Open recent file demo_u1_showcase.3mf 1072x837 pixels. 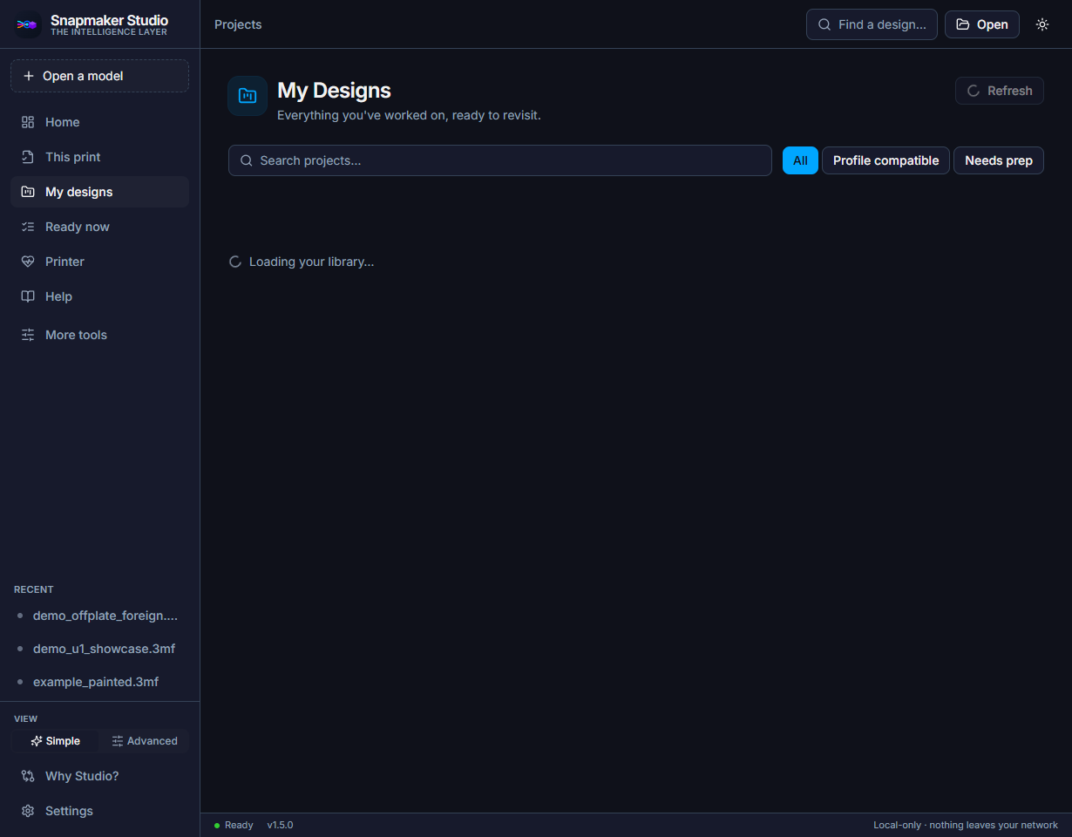tap(99, 649)
